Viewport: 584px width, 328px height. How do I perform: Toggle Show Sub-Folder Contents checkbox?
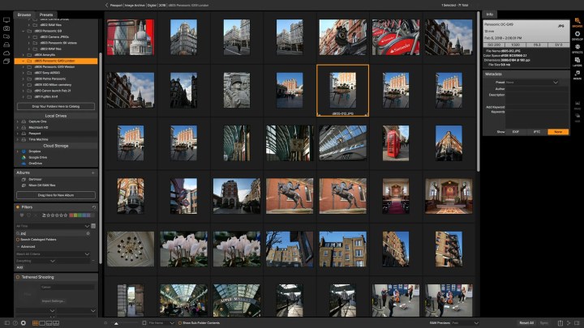click(x=180, y=323)
